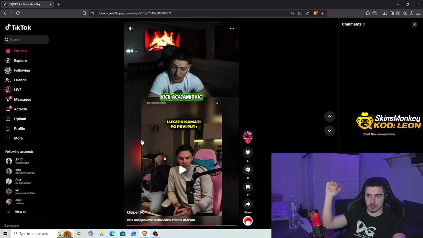Image resolution: width=423 pixels, height=238 pixels.
Task: Open the Brave Shields lion icon
Action: [x=315, y=13]
